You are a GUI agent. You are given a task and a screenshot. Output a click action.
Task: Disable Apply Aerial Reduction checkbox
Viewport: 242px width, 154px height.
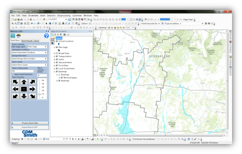12,74
